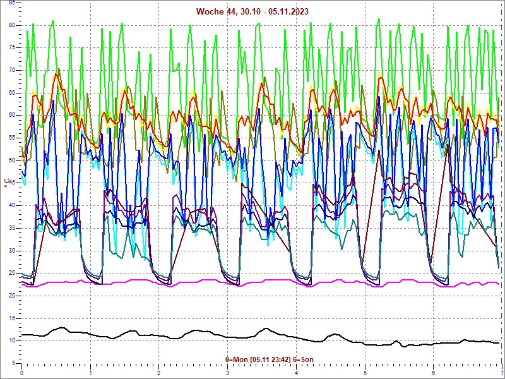Select the "3" day label on the horizontal axis
Image resolution: width=505 pixels, height=379 pixels.
point(228,373)
